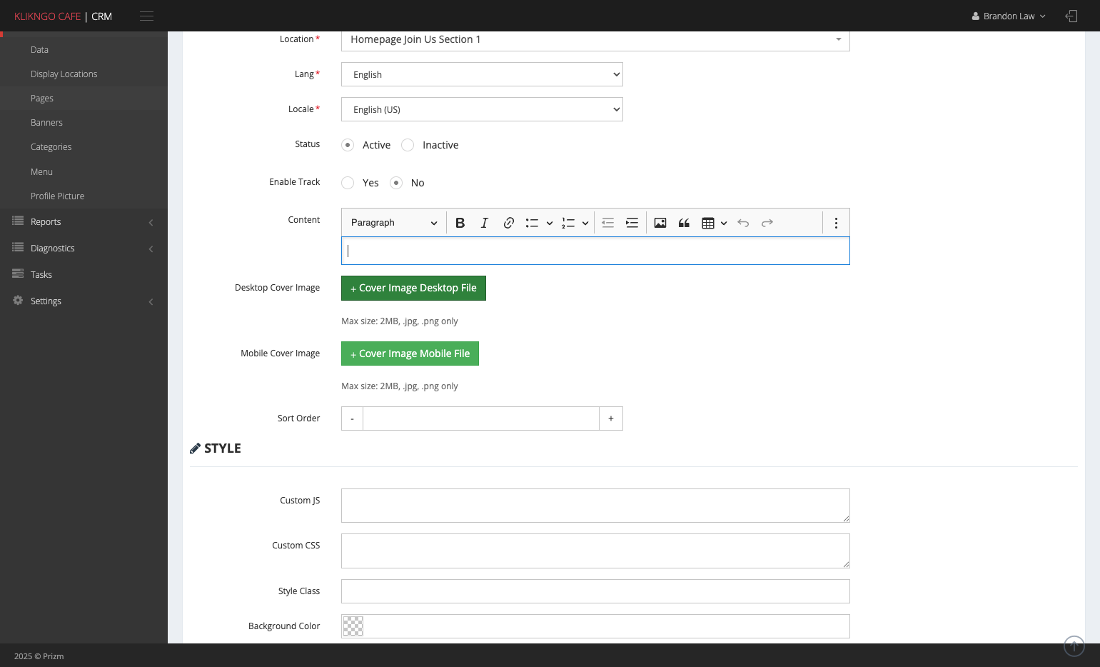Toggle bold formatting in Content editor
This screenshot has height=667, width=1100.
460,223
